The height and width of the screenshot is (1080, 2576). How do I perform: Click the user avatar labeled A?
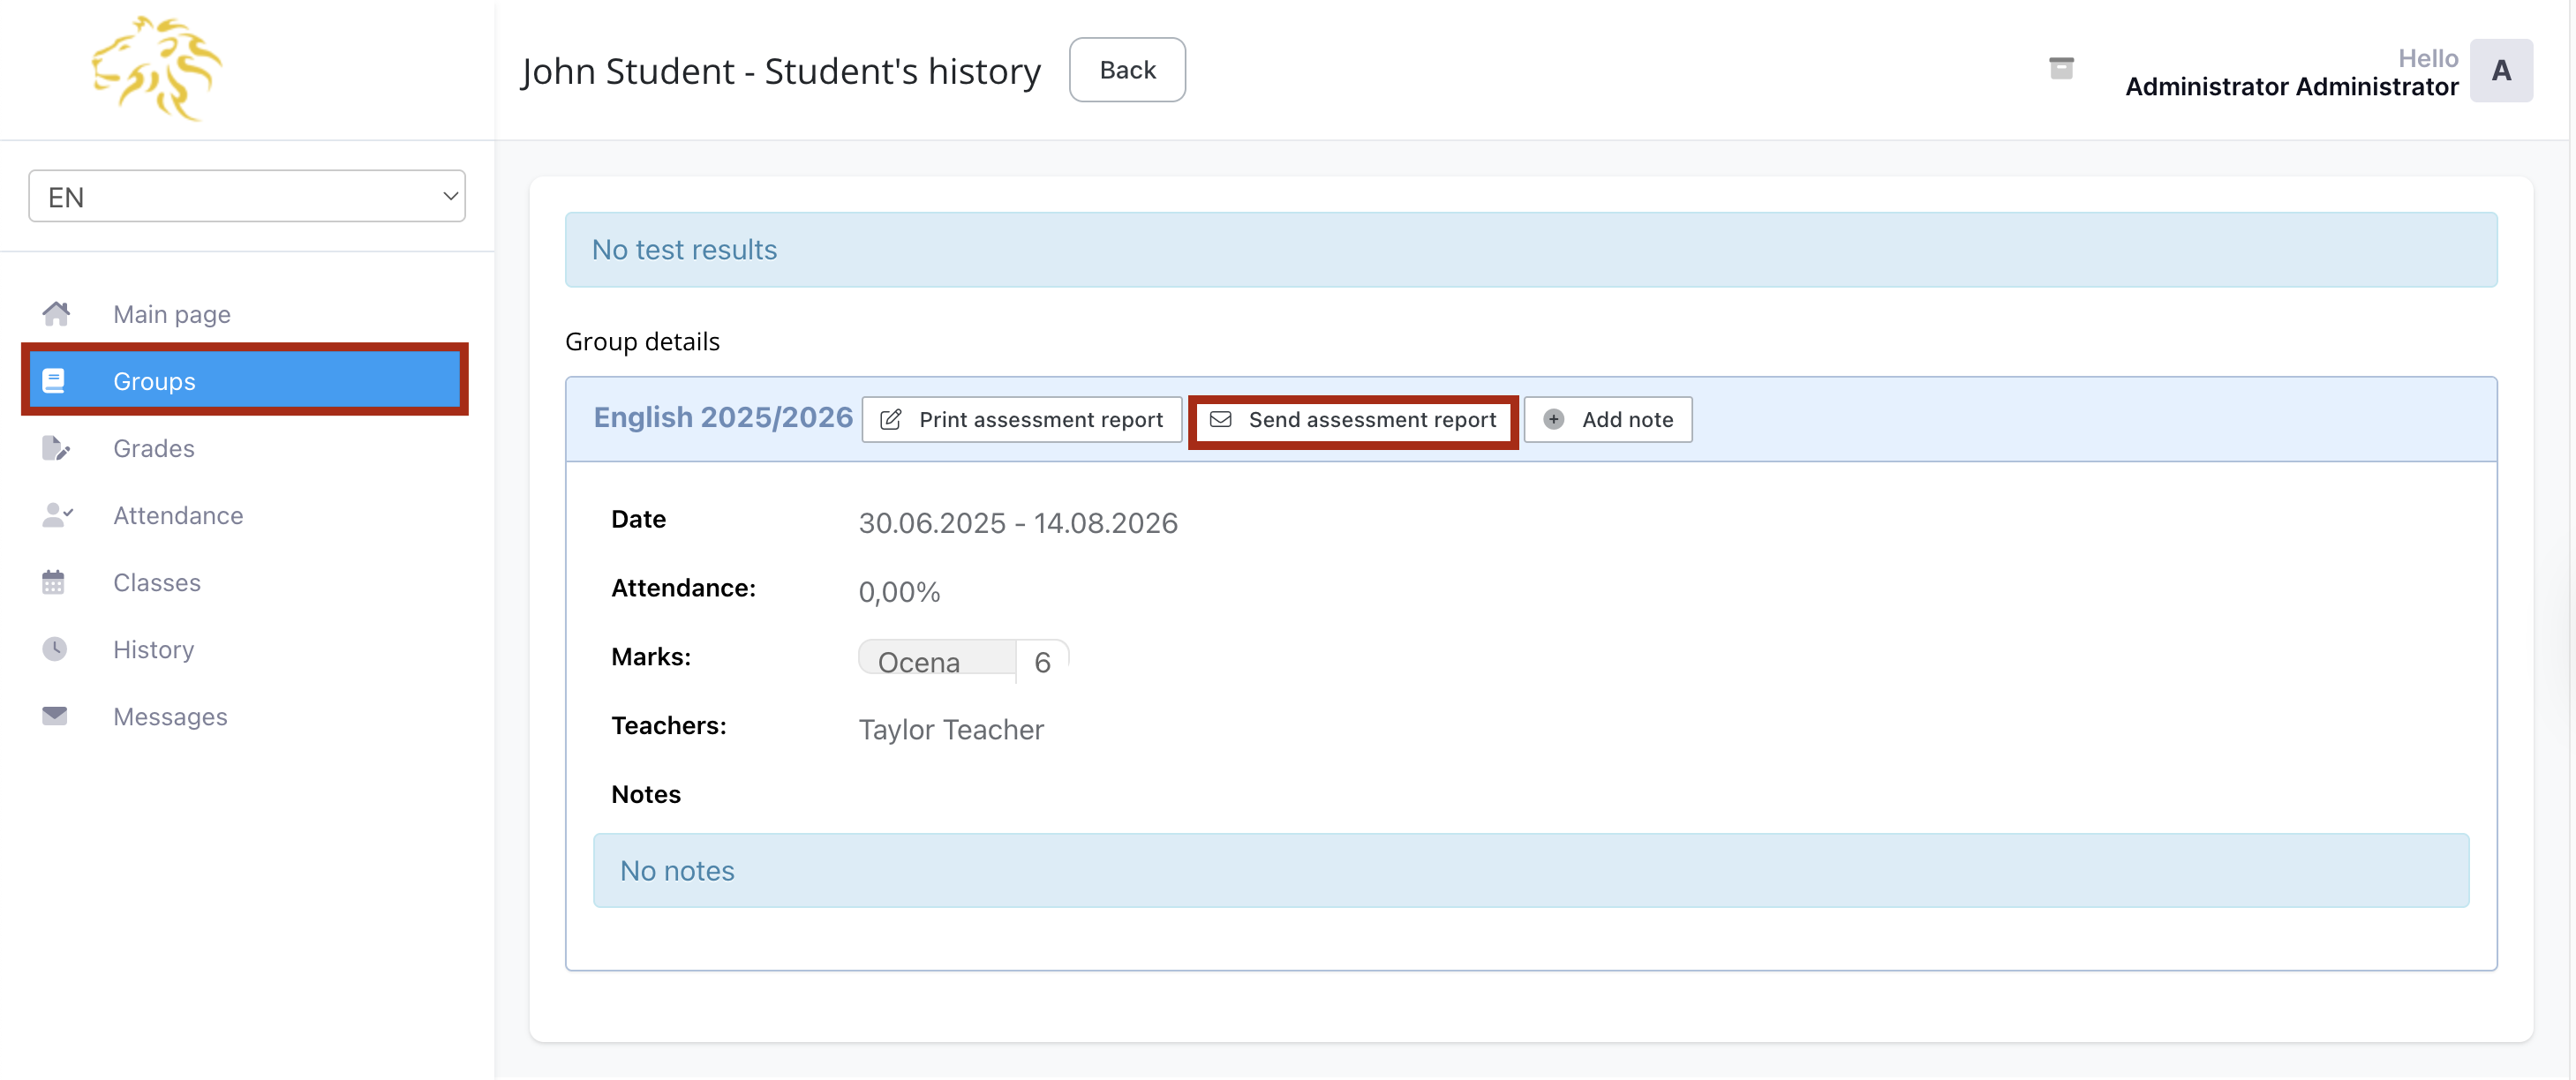click(2500, 71)
